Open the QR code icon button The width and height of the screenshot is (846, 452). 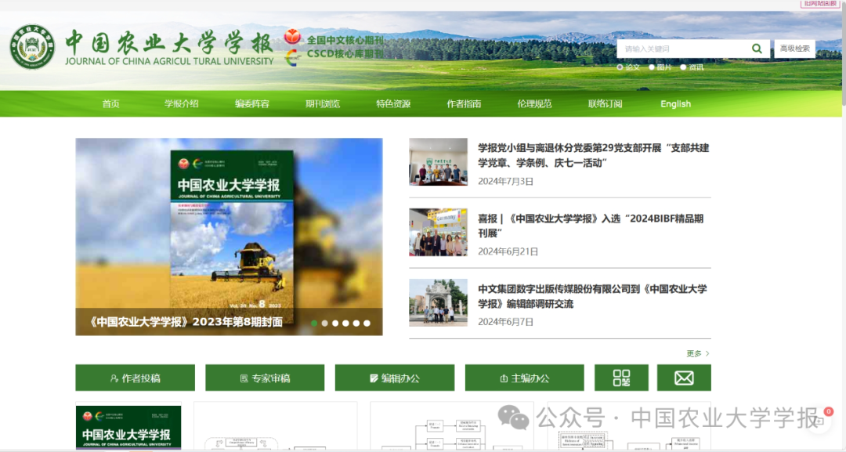point(621,378)
